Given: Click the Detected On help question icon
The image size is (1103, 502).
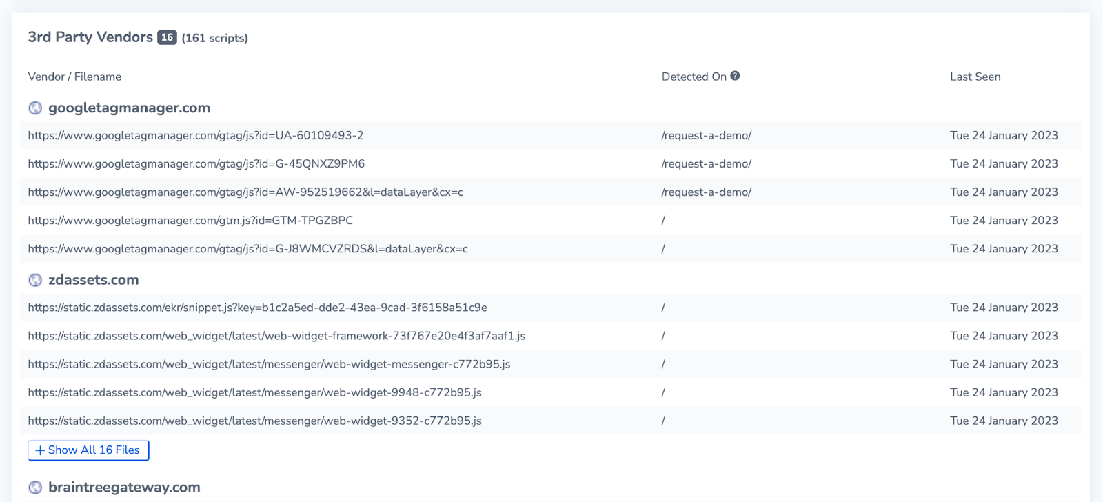Looking at the screenshot, I should 735,76.
